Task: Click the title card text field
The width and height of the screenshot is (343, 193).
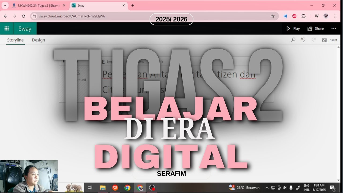Action: 185,82
